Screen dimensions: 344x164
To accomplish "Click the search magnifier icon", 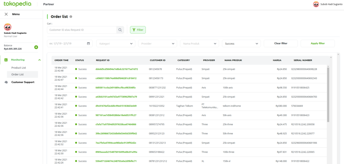I will coord(120,30).
